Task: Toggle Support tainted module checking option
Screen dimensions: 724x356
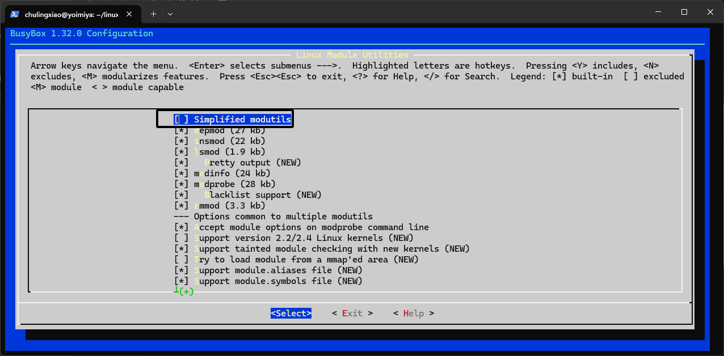Action: 322,249
